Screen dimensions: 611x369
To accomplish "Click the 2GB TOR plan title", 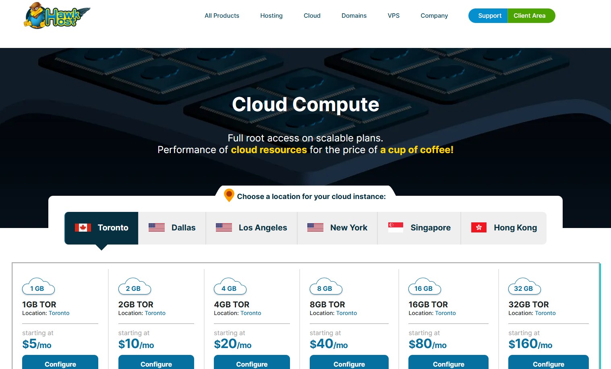I will click(136, 305).
